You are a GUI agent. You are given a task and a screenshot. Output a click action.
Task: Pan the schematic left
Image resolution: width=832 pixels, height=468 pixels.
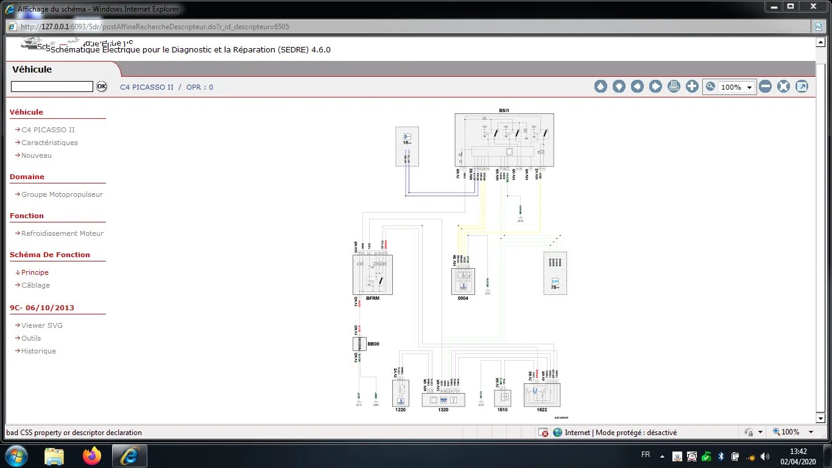pos(637,87)
